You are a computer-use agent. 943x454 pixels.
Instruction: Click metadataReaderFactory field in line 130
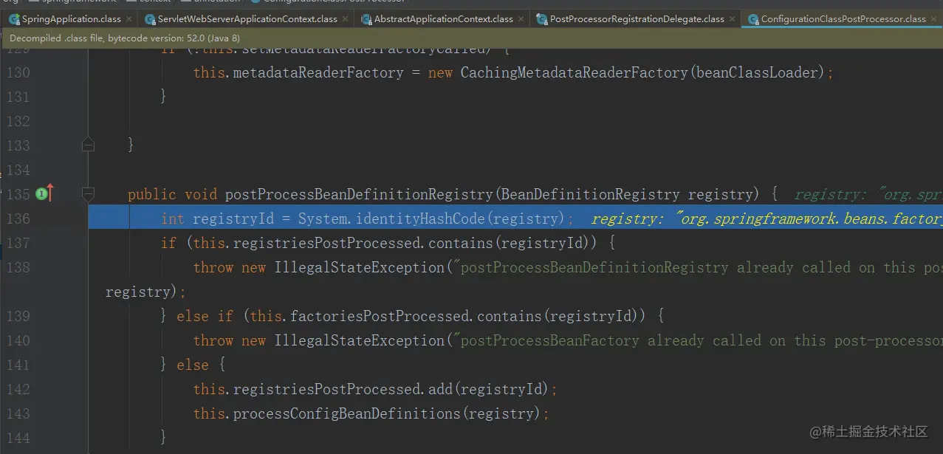(x=318, y=72)
